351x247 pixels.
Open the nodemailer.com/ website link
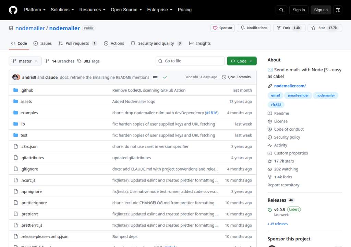pos(290,86)
